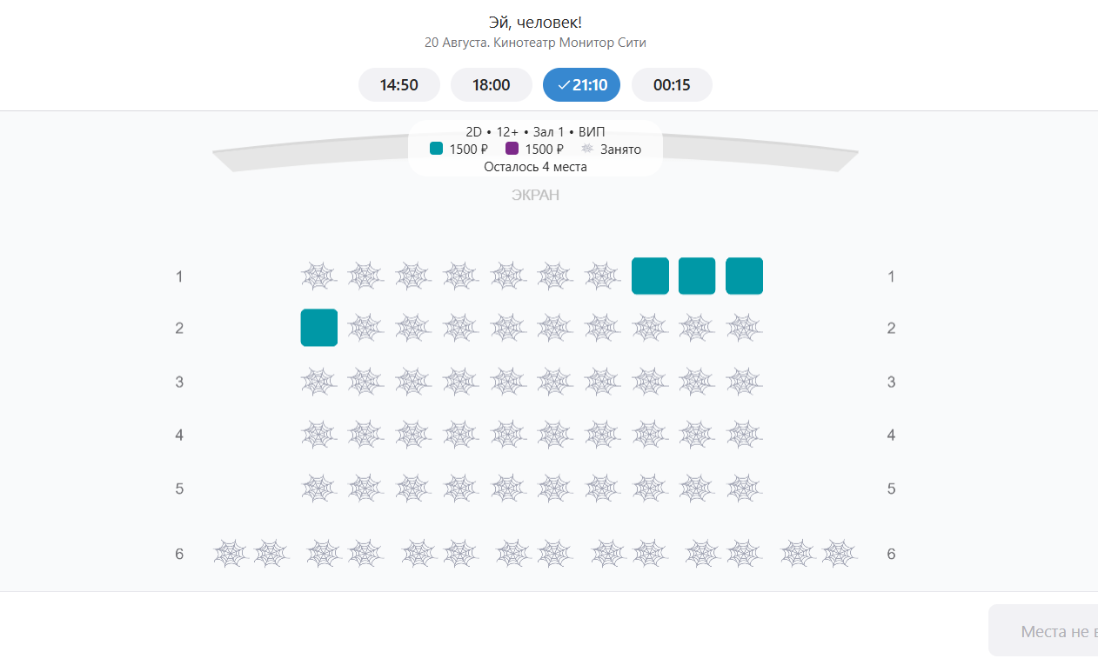The height and width of the screenshot is (665, 1098).
Task: Select the first teal seat in row 1
Action: (x=650, y=276)
